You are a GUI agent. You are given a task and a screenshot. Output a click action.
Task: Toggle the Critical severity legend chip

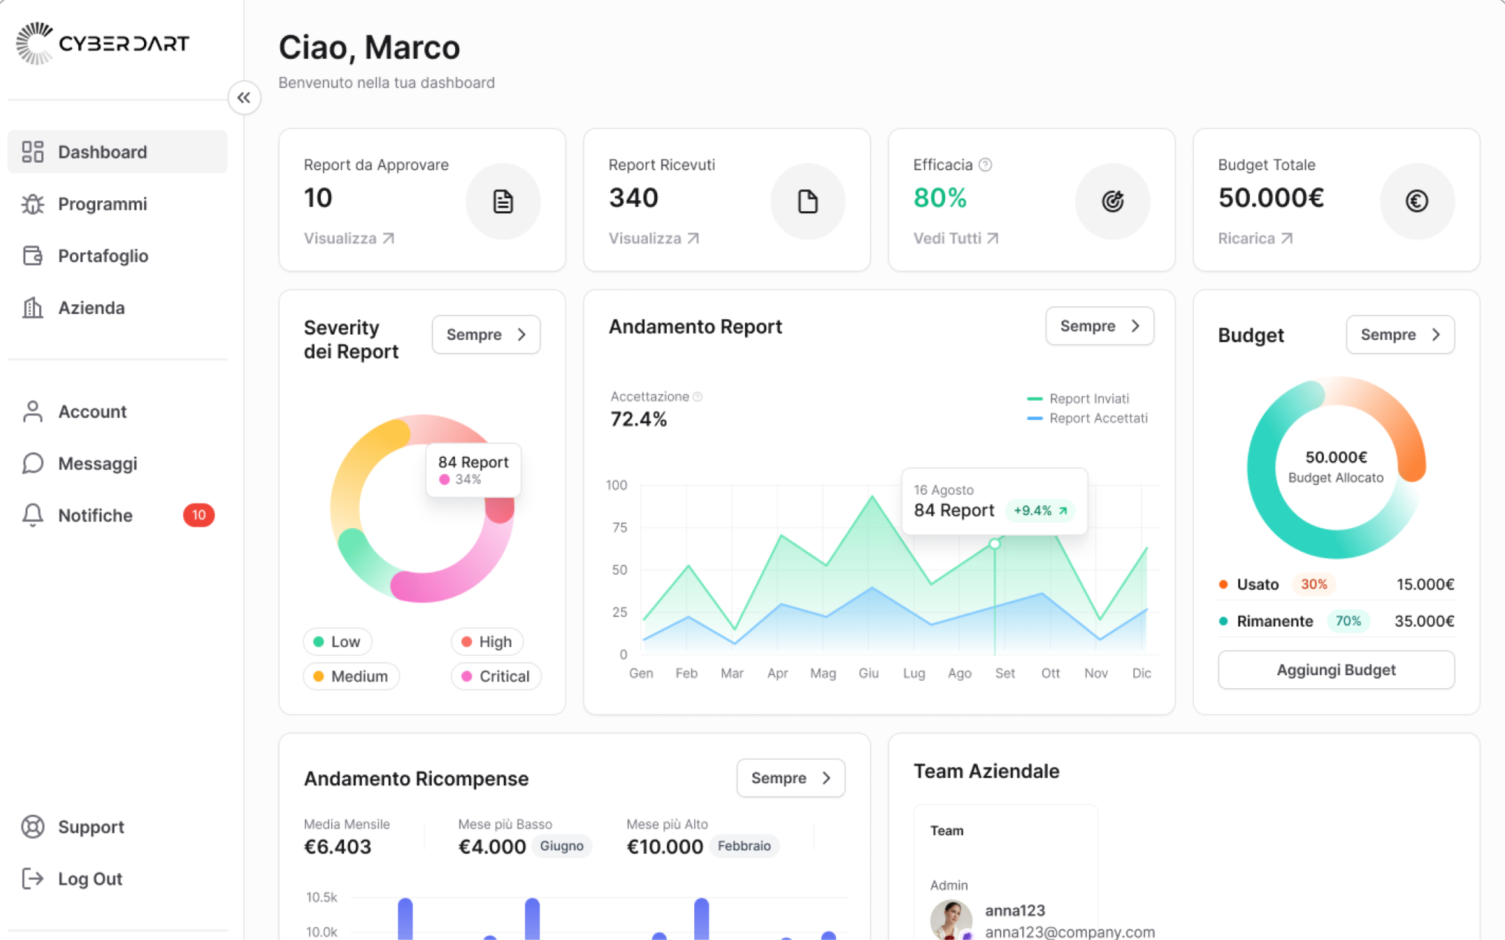(x=496, y=676)
